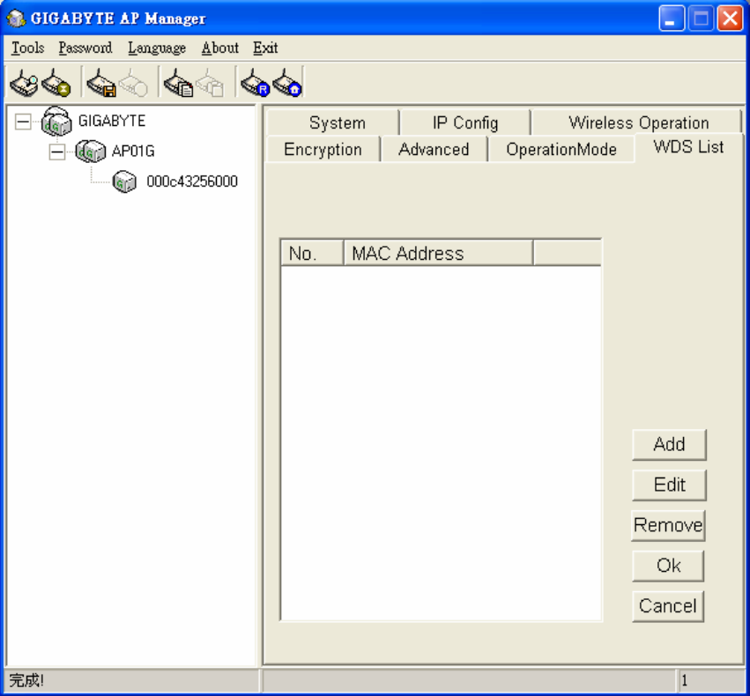
Task: Go to the Encryption tab
Action: [323, 149]
